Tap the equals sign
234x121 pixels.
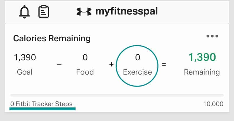(x=164, y=65)
